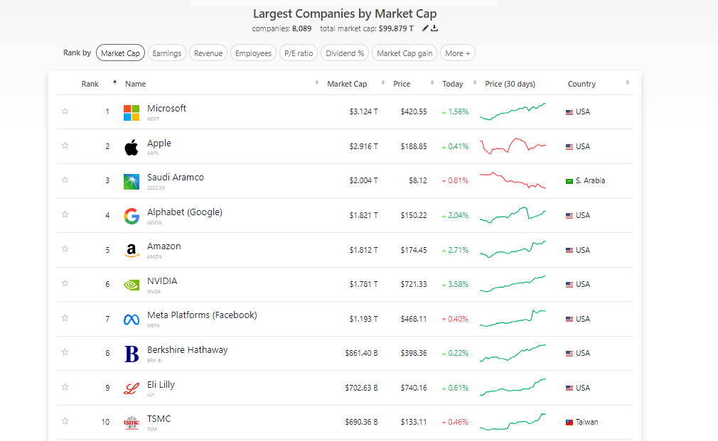The width and height of the screenshot is (718, 441).
Task: Star the Eli Lilly row
Action: 65,386
